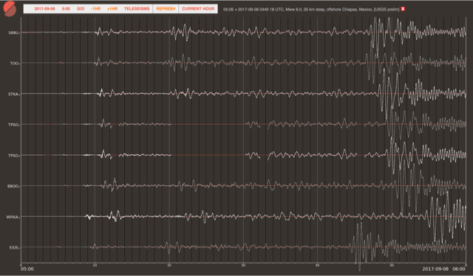Select the WRKA station label
473x276 pixels.
point(13,217)
